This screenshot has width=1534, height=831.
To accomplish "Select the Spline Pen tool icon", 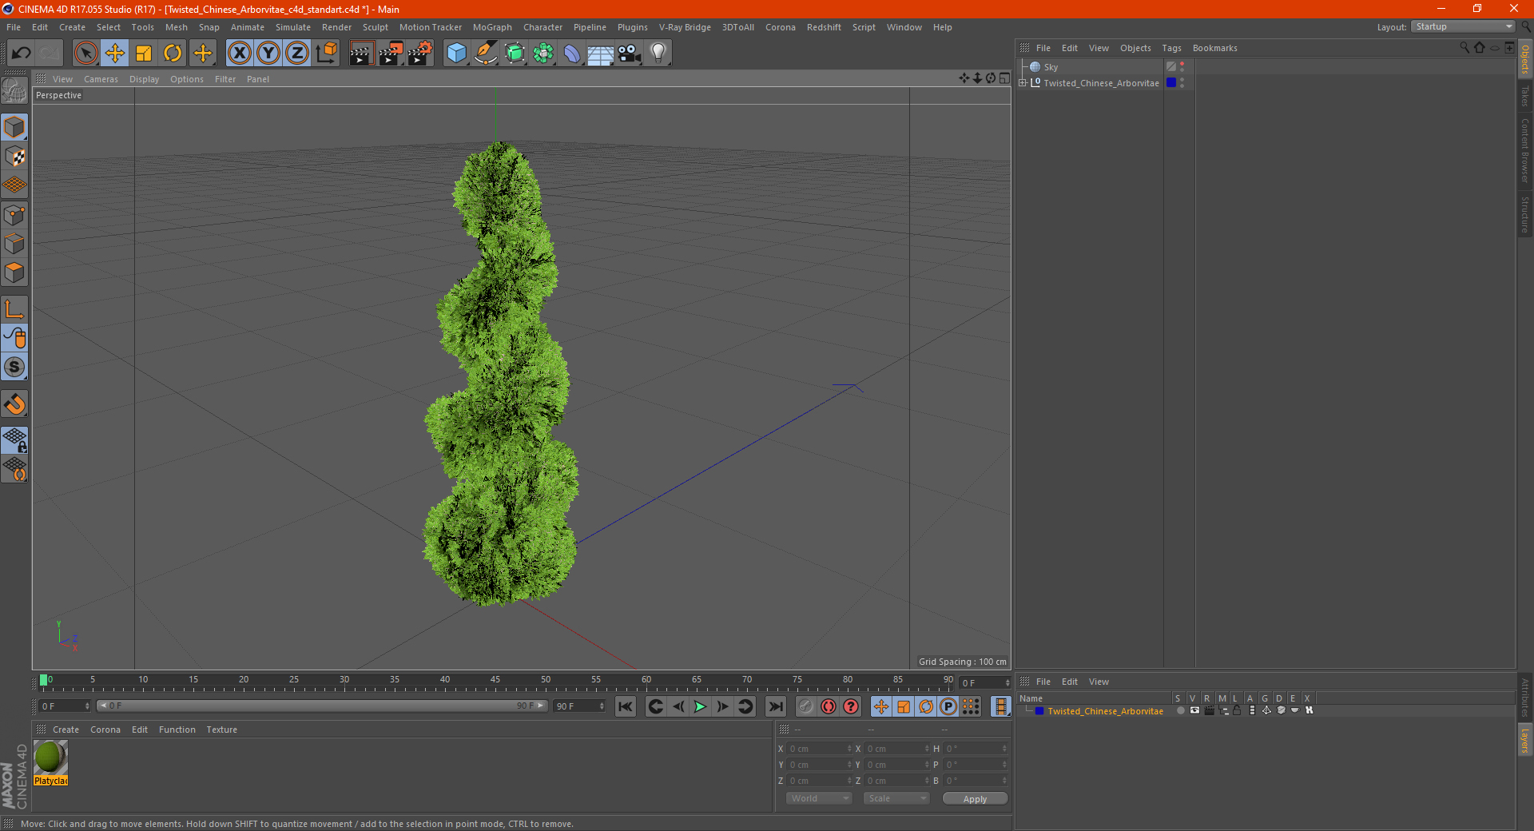I will 485,54.
